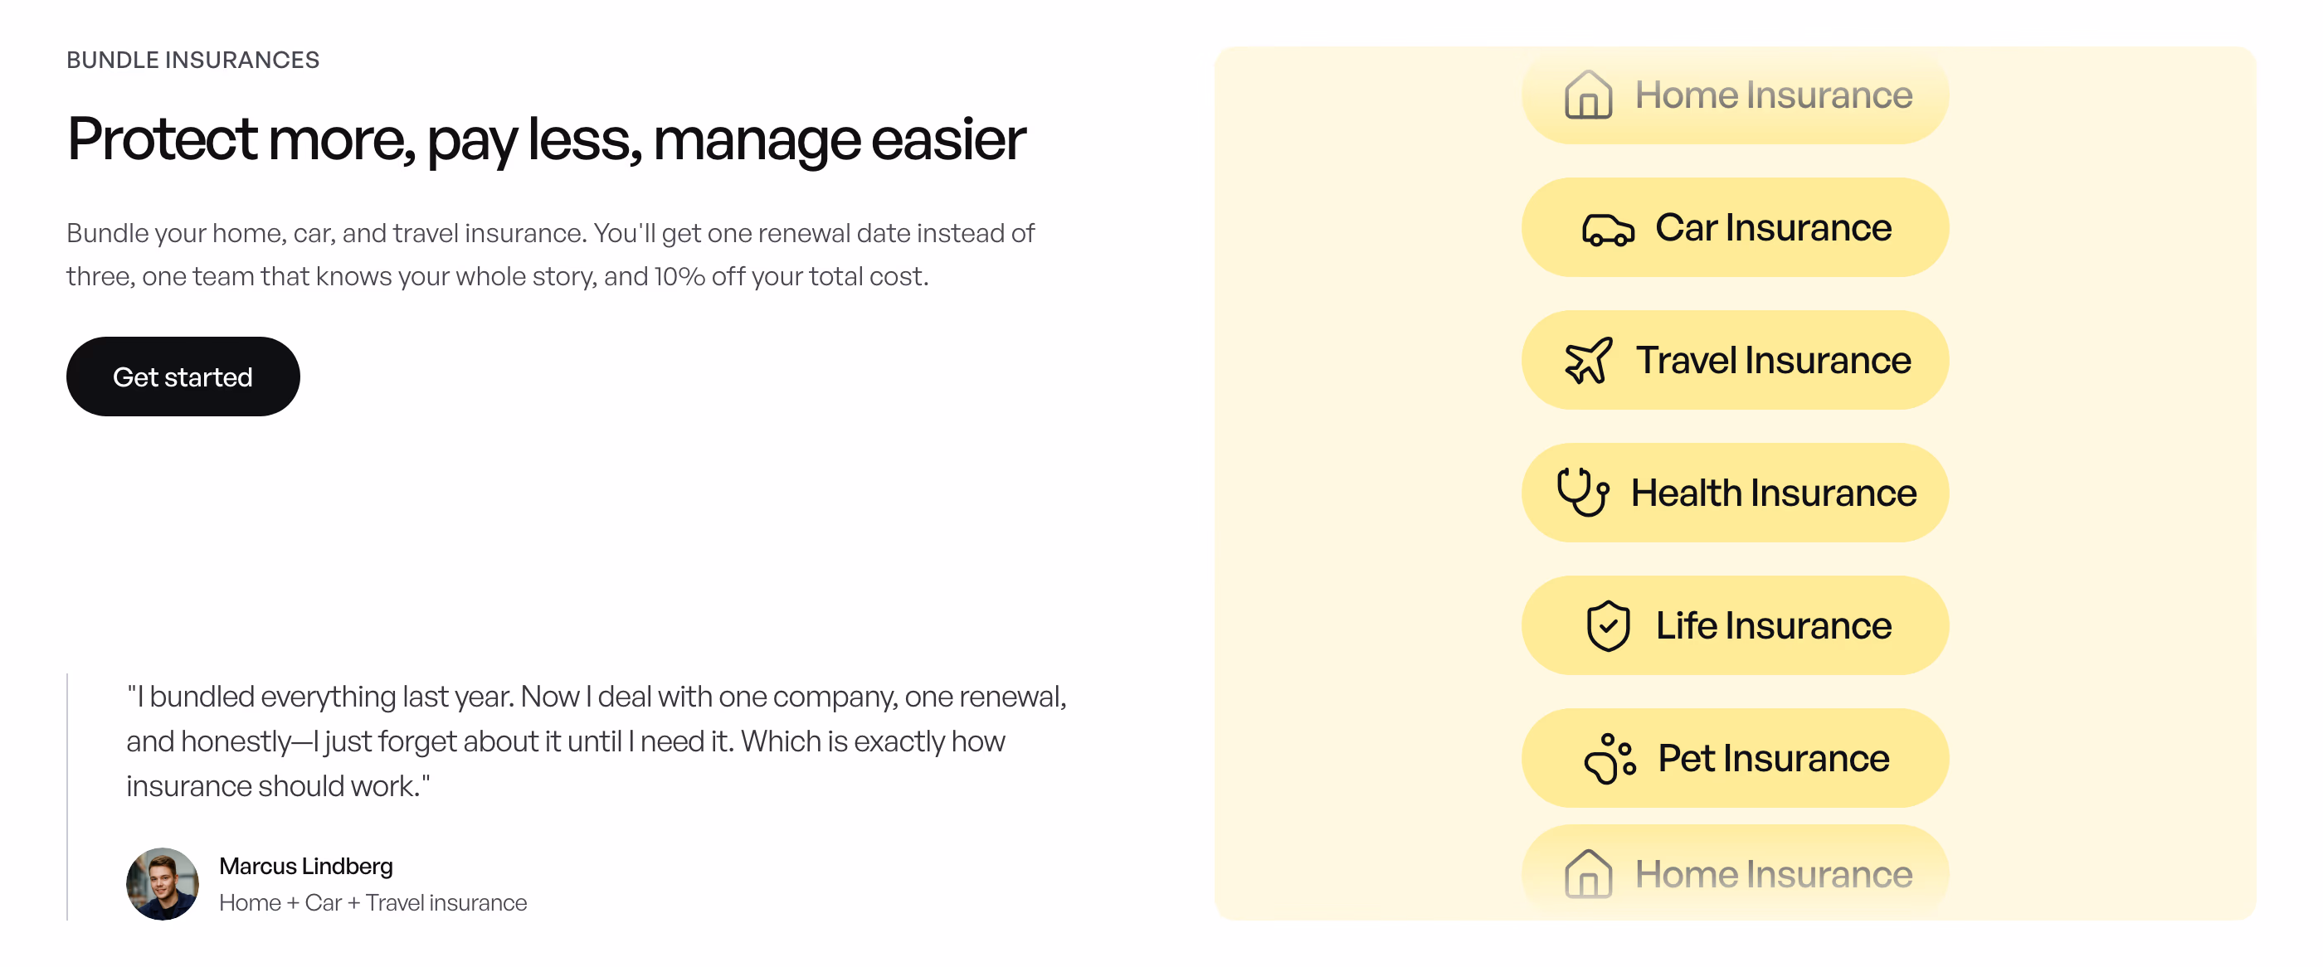2323x967 pixels.
Task: Click the paw print Pet Insurance icon
Action: coord(1610,759)
